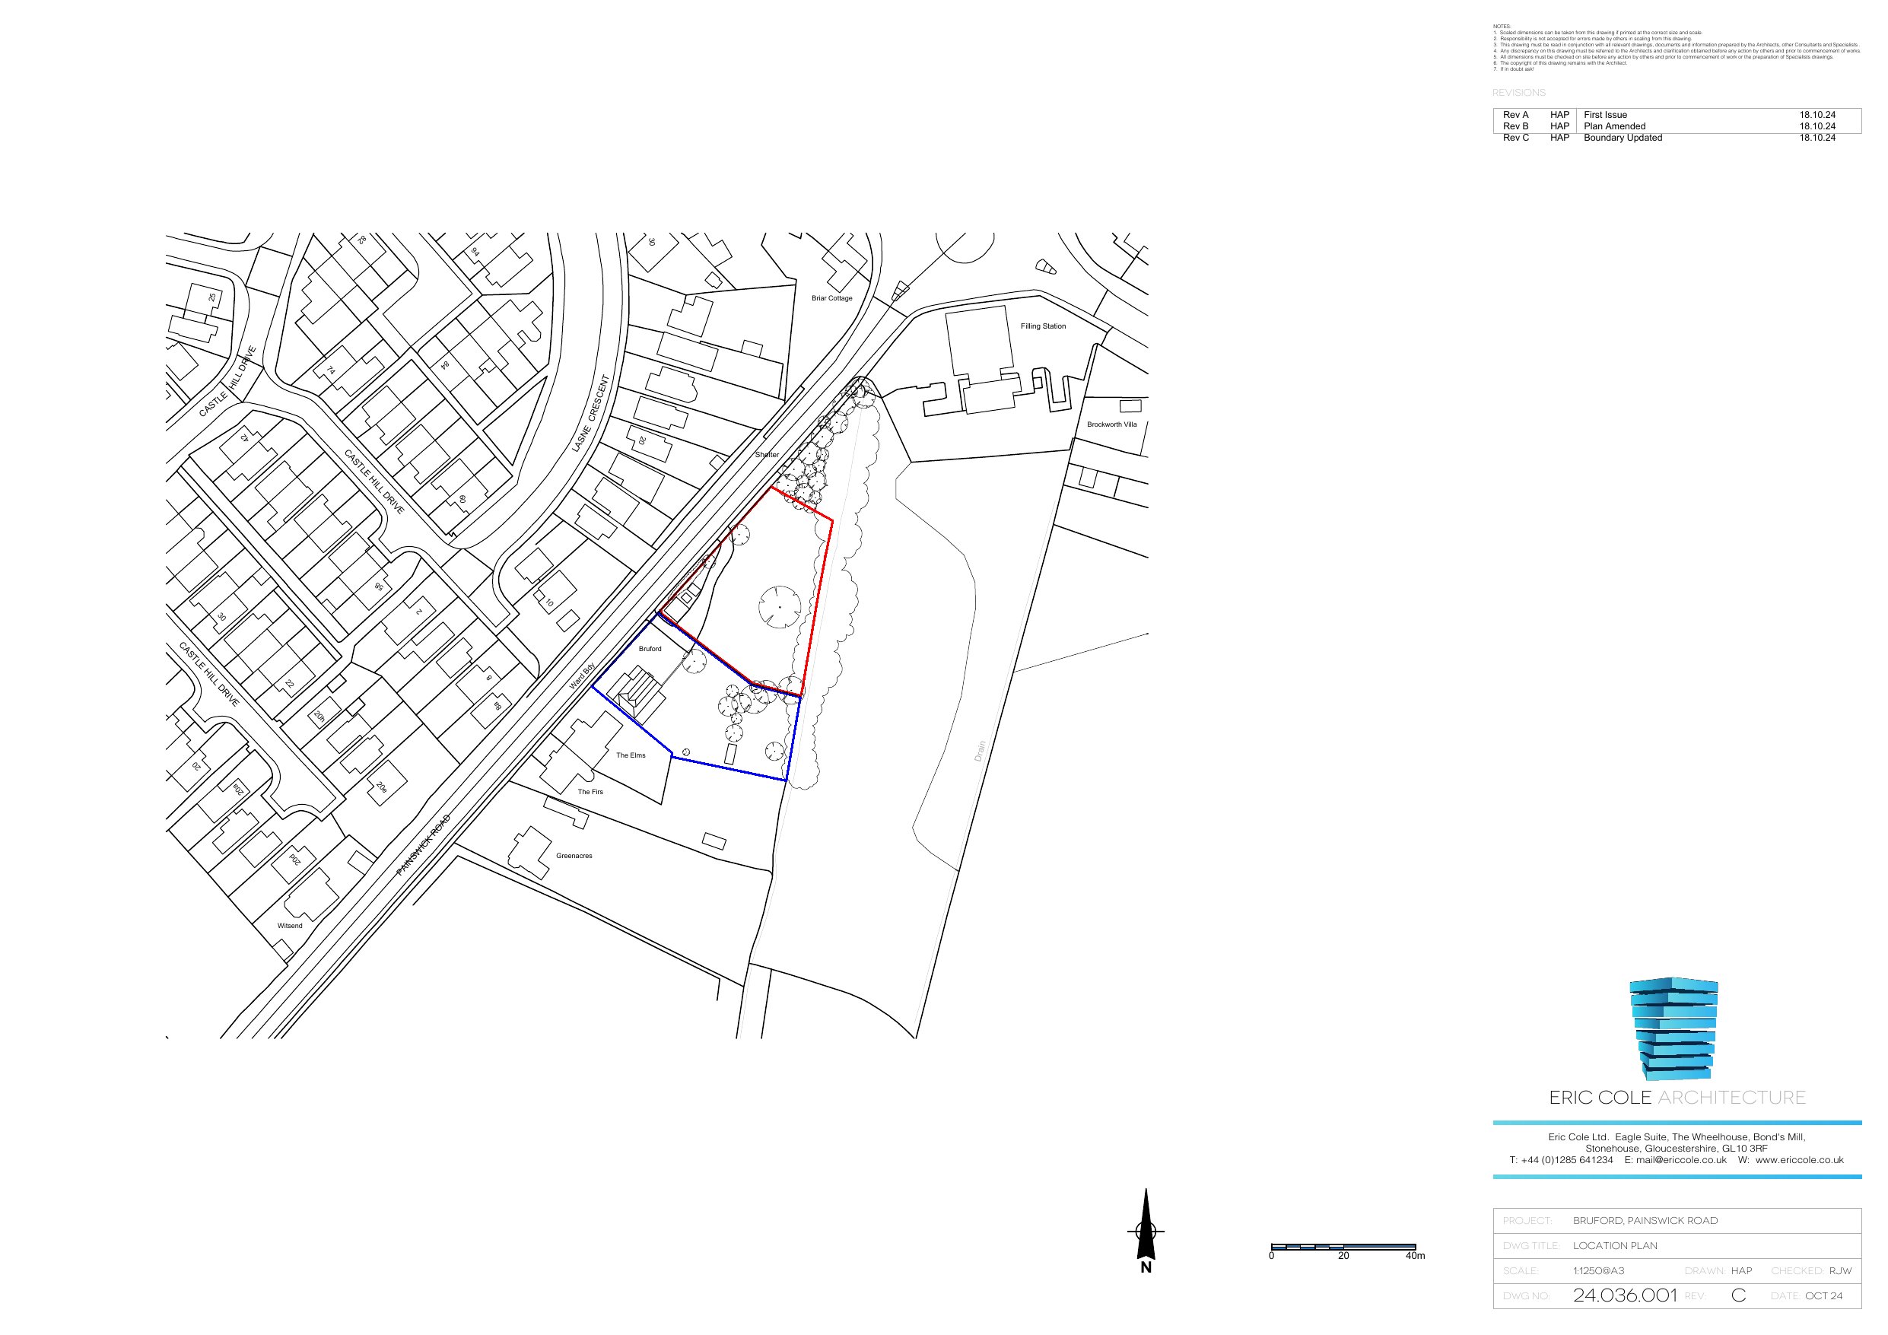Click the LOCATION PLAN drawing title
1888x1335 pixels.
(1615, 1246)
